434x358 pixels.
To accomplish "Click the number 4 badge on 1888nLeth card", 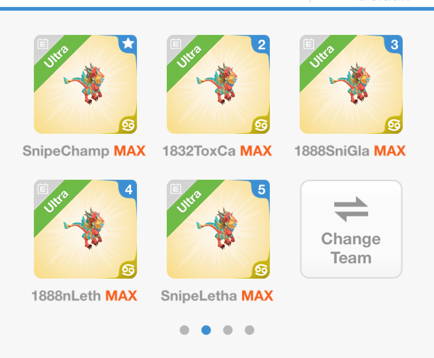I will pyautogui.click(x=128, y=189).
